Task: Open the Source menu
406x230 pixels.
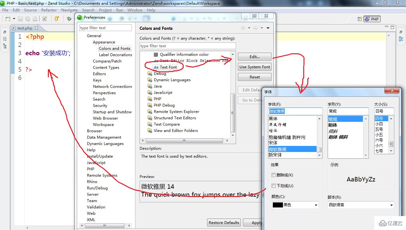Action: [x=30, y=10]
